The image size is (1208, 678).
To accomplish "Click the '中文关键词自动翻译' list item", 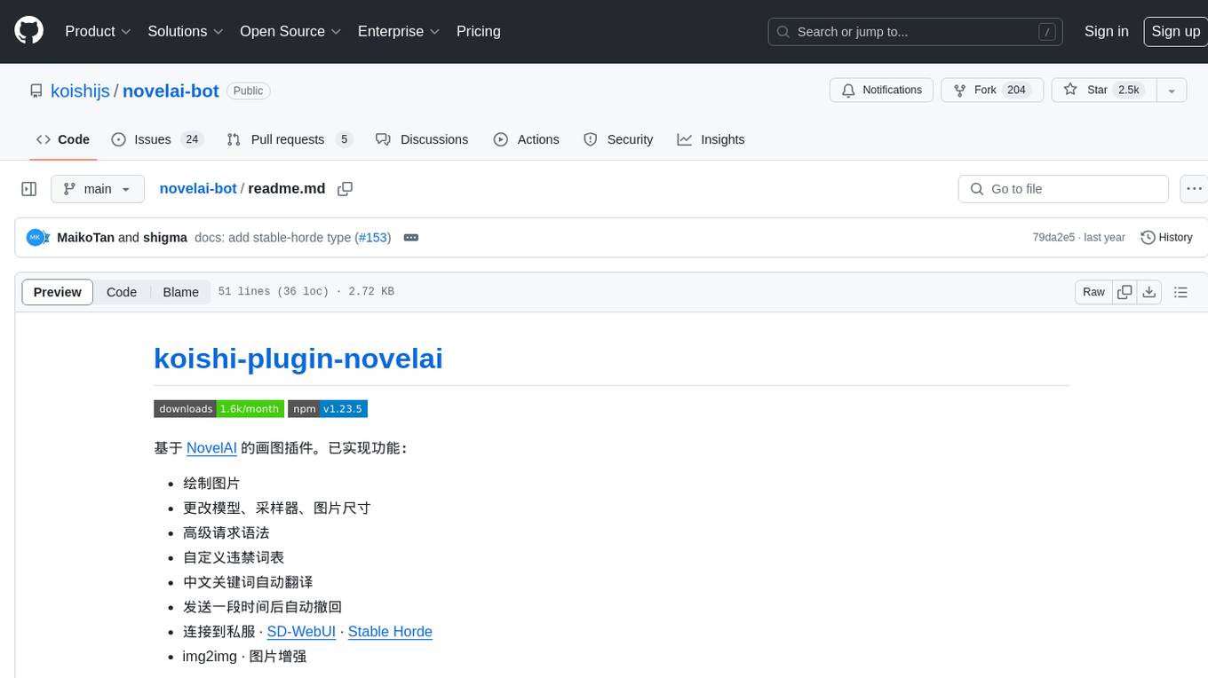I will 248,582.
